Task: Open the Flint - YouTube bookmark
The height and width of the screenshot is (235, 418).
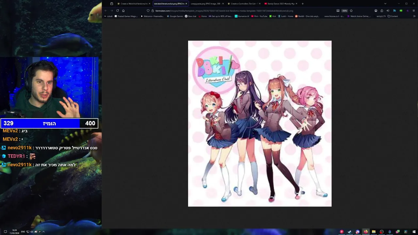Action: tap(259, 16)
